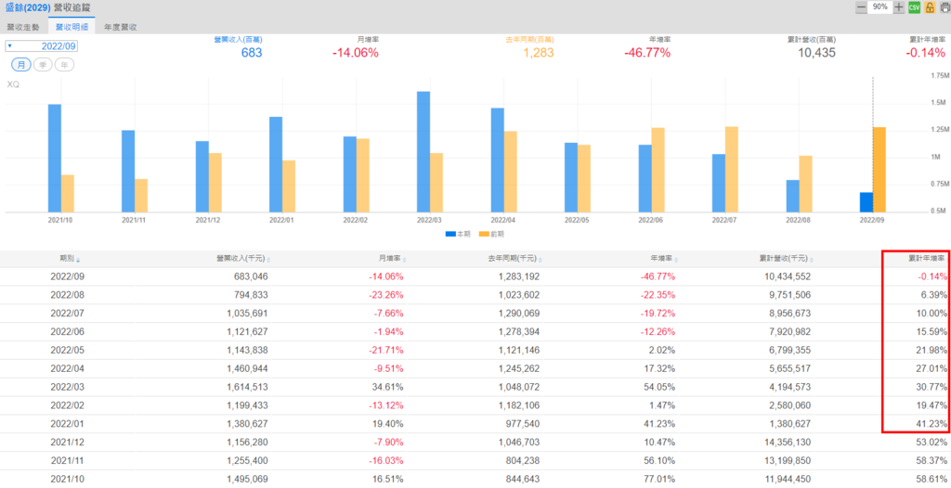Click monthly growth 34.61% cell
Screen dimensions: 951x488
coord(389,387)
